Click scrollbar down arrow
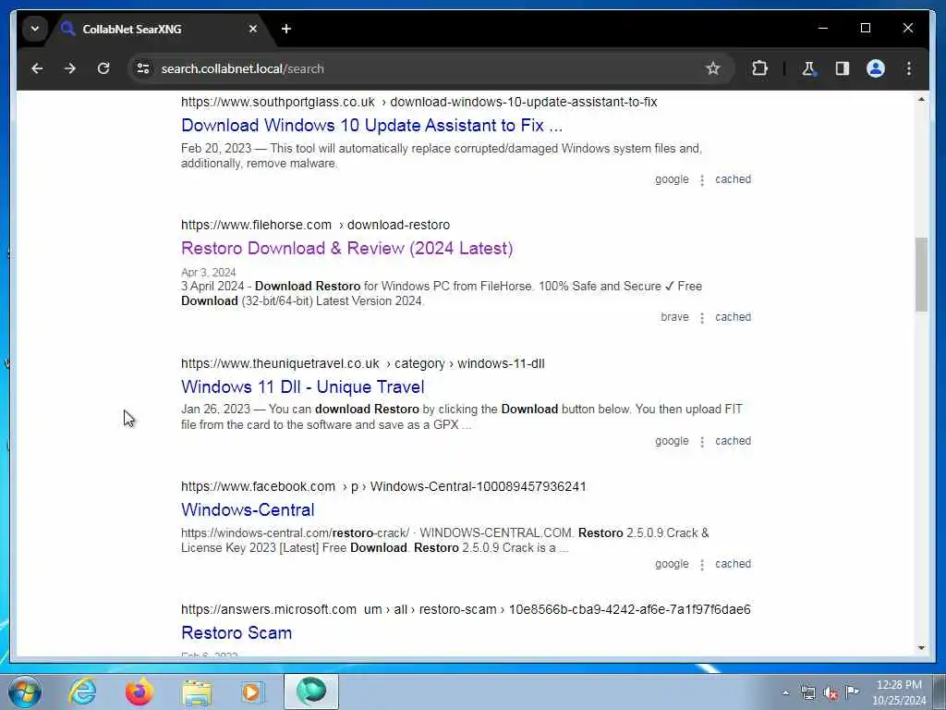The height and width of the screenshot is (710, 946). [921, 648]
